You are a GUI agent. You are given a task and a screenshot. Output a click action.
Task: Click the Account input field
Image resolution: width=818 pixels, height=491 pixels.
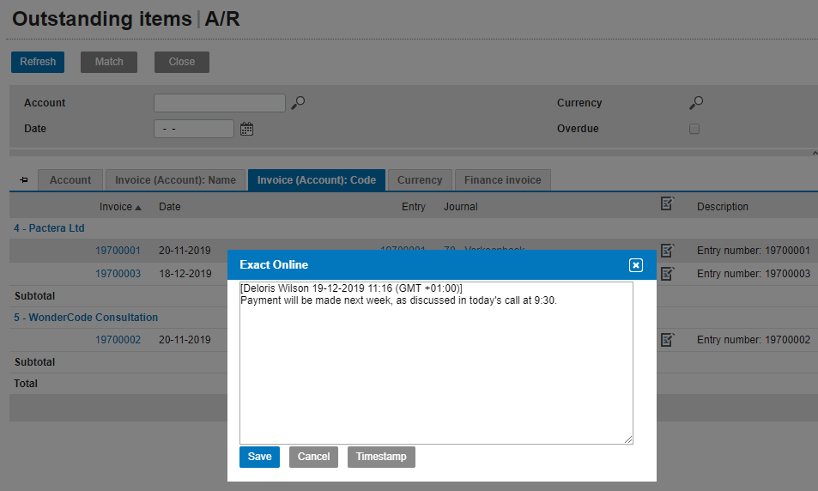tap(219, 103)
